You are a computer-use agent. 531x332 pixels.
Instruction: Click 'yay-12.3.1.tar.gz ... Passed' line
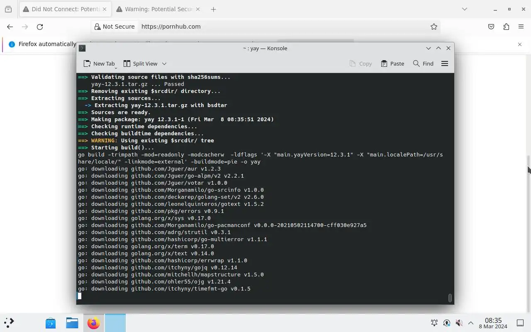point(138,84)
